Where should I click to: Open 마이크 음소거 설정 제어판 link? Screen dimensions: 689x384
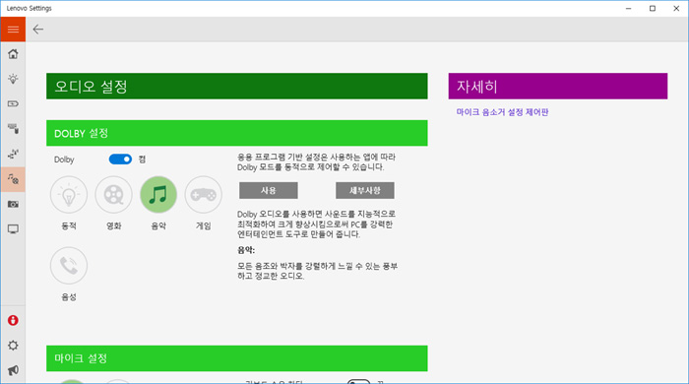(502, 112)
